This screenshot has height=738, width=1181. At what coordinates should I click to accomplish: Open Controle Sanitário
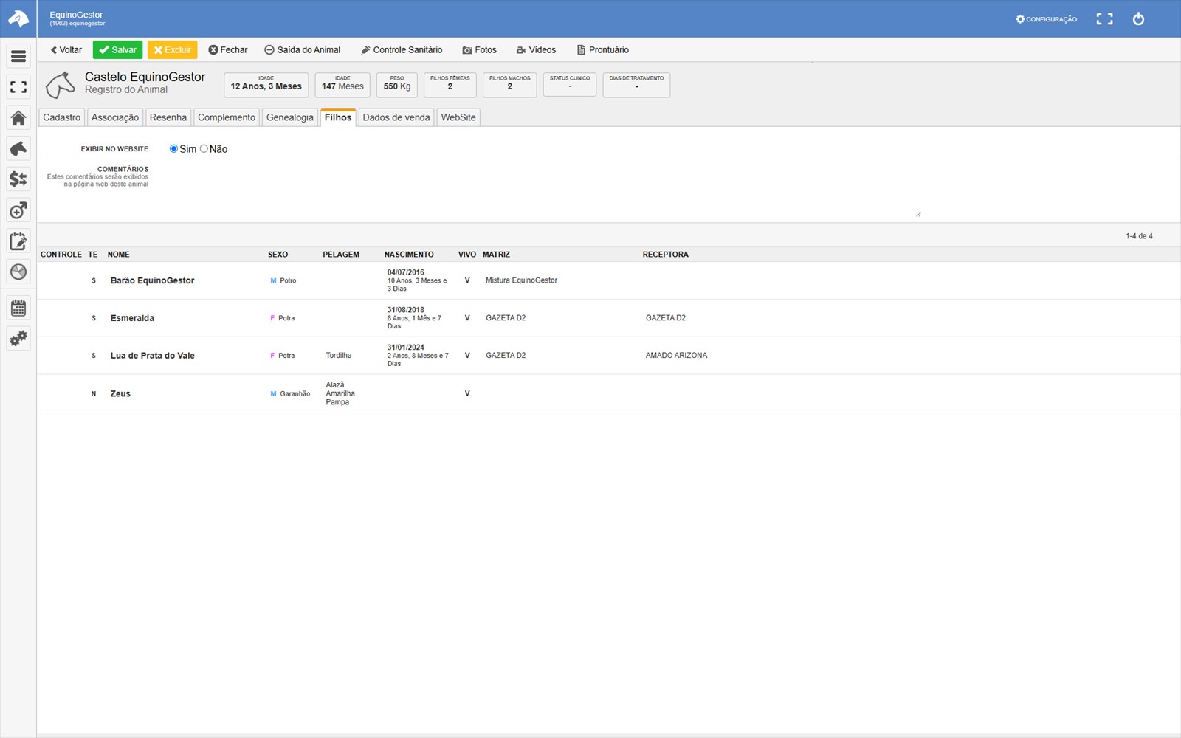pos(402,50)
